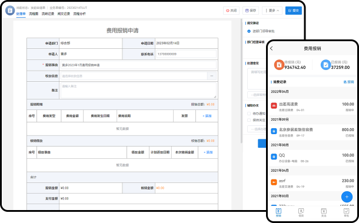Click the red 关闭 button
The width and height of the screenshot is (359, 223).
(231, 11)
